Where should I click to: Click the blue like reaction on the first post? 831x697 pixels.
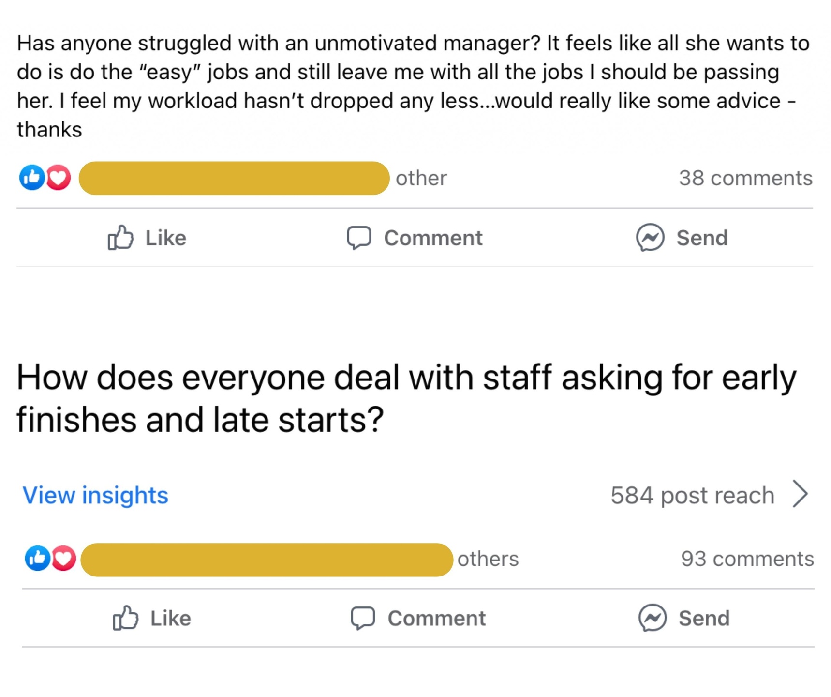(32, 178)
